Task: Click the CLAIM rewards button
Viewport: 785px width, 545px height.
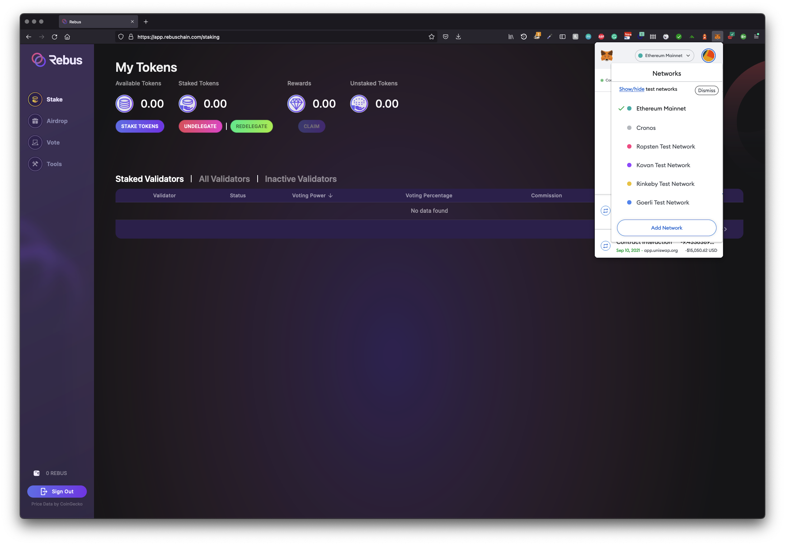Action: coord(311,126)
